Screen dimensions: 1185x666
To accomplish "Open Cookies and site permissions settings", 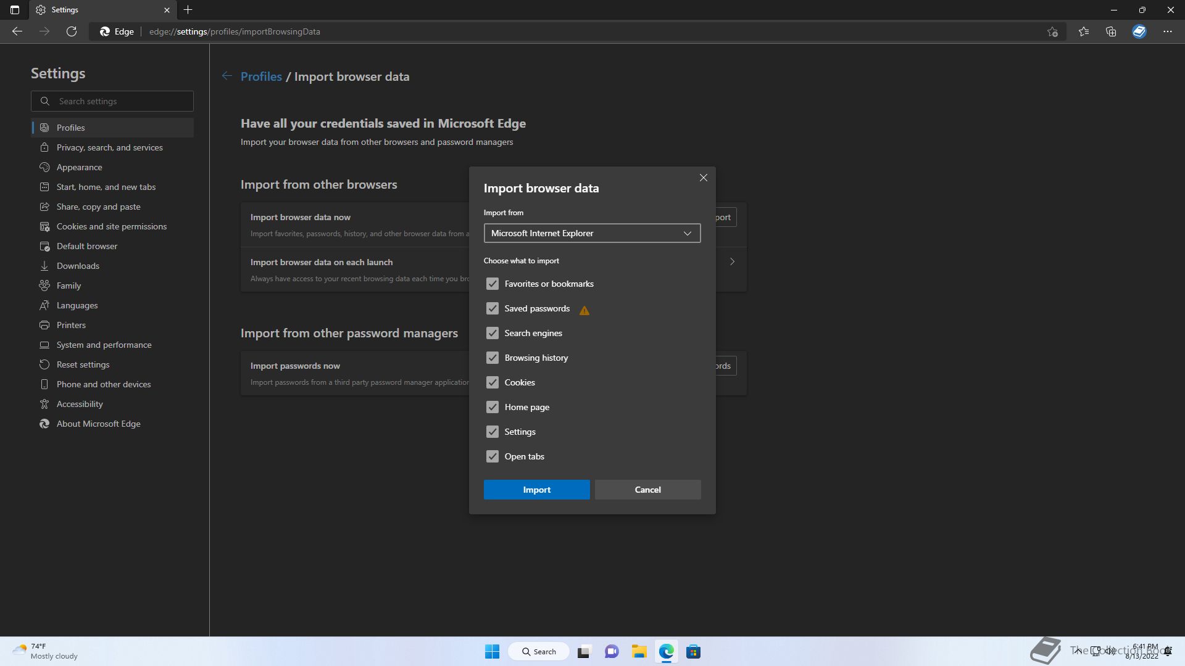I will tap(112, 226).
